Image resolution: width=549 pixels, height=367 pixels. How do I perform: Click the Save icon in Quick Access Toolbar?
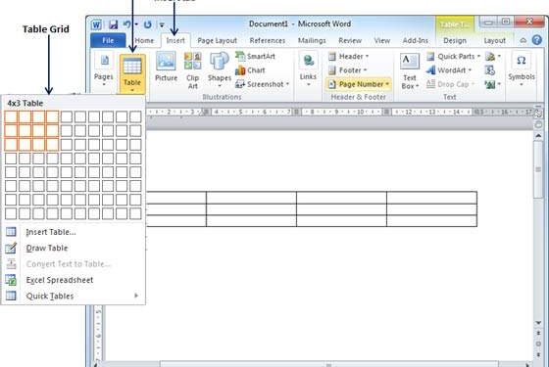[x=113, y=24]
